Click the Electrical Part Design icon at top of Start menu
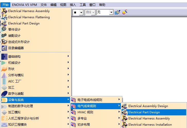This screenshot has height=128, width=187. [4, 23]
